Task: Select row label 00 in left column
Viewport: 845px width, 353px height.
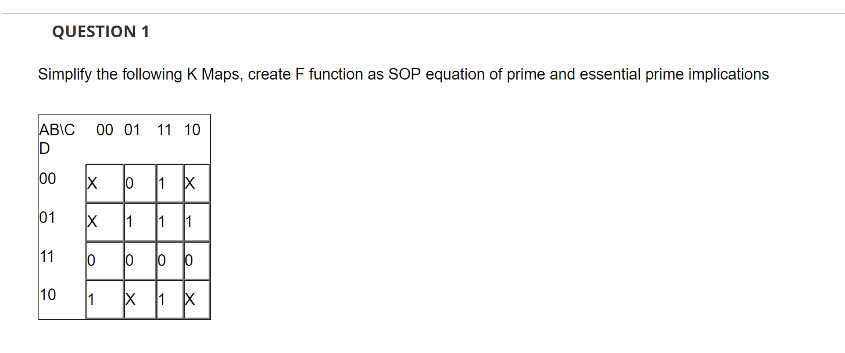Action: click(48, 179)
